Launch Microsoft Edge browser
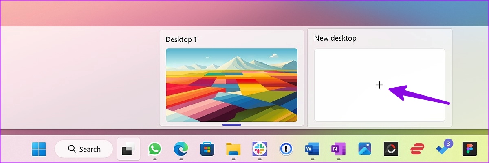 point(181,149)
